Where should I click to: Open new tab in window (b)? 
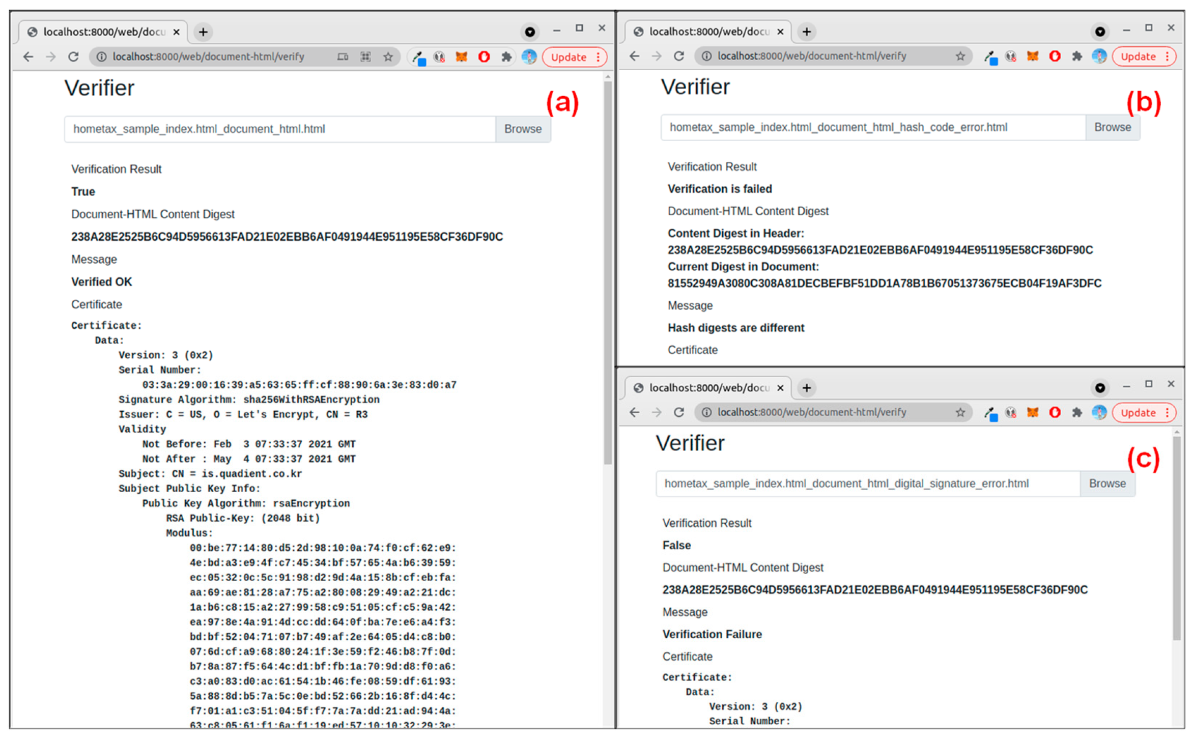click(x=806, y=32)
